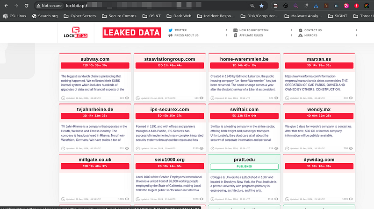Click the bitcoin wallet icon
Image resolution: width=374 pixels, height=209 pixels.
[236, 30]
